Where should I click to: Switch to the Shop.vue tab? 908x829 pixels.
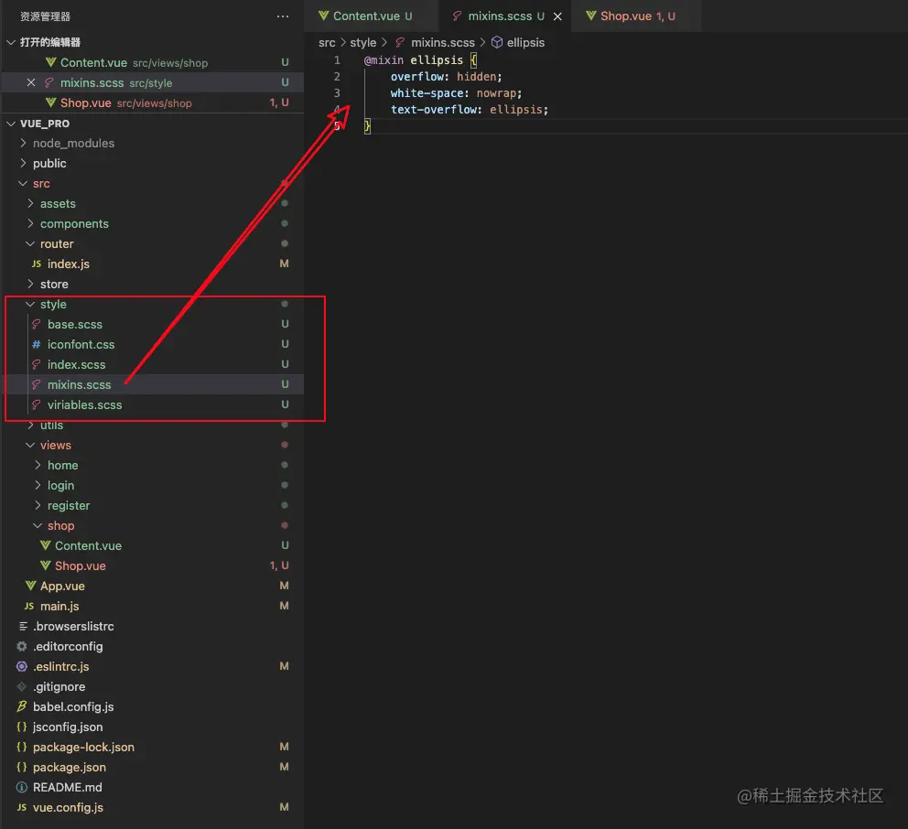pos(637,16)
